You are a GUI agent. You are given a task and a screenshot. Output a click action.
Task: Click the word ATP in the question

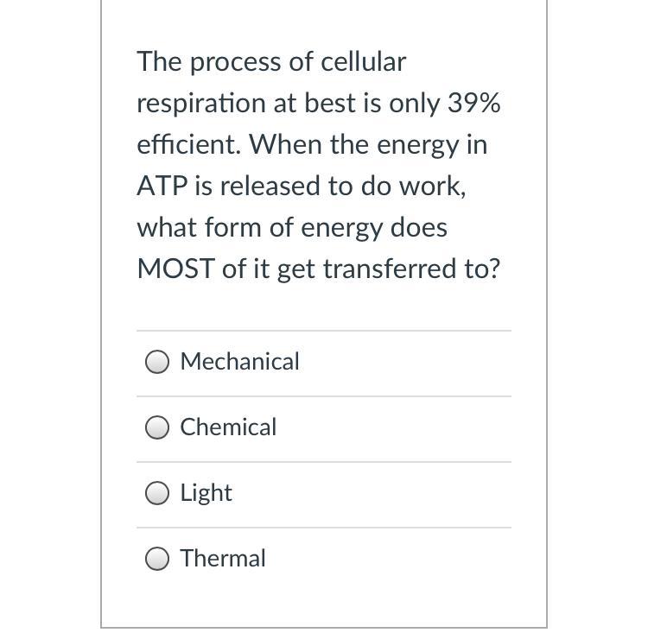point(162,186)
